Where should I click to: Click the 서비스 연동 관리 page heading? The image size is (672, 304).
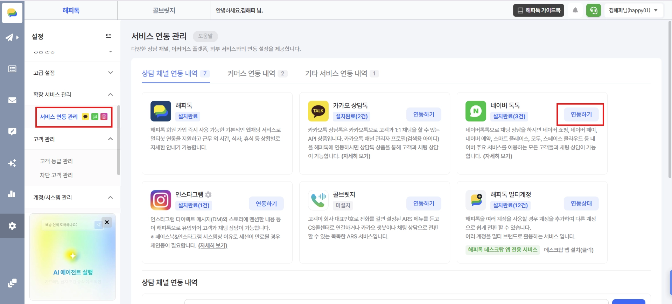159,36
